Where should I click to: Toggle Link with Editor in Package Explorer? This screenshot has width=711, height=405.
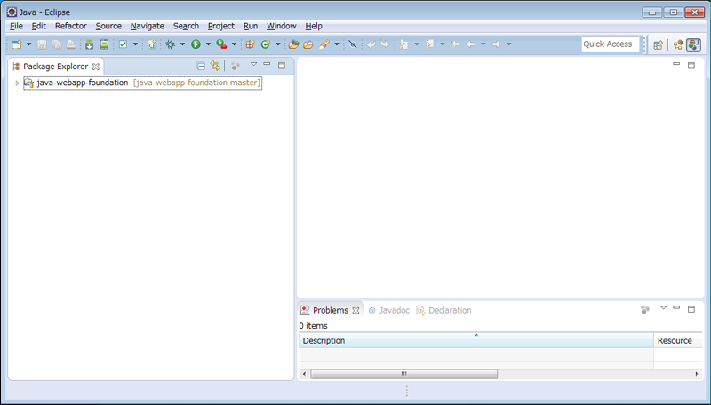pyautogui.click(x=215, y=66)
